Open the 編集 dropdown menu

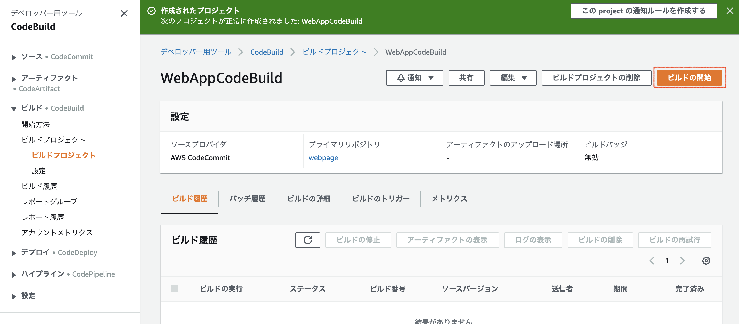tap(513, 78)
